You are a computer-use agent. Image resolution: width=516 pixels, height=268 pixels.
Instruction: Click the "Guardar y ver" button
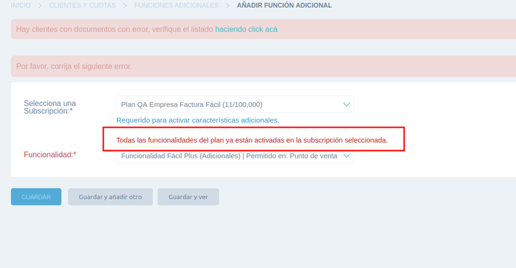[x=188, y=197]
